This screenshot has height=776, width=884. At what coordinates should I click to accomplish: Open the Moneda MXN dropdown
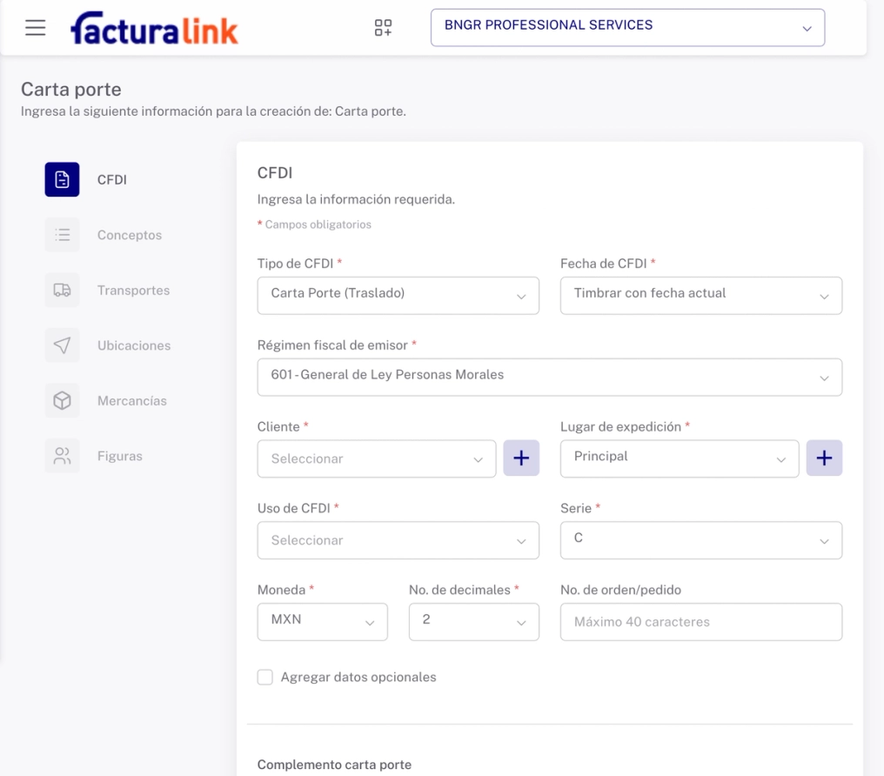322,622
